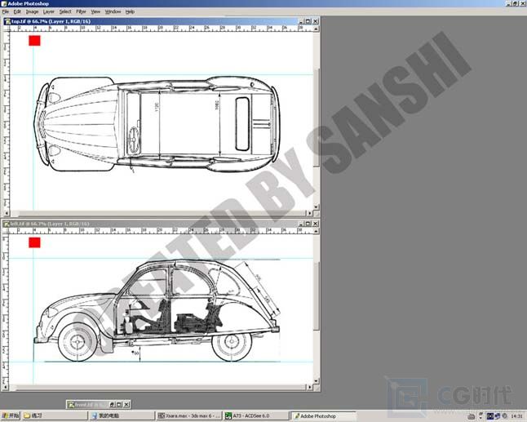
Task: Close the top.tif document window
Action: 315,21
